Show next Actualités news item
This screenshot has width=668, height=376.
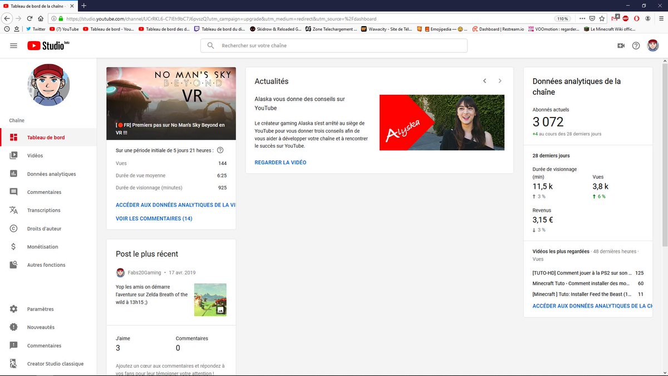(500, 81)
